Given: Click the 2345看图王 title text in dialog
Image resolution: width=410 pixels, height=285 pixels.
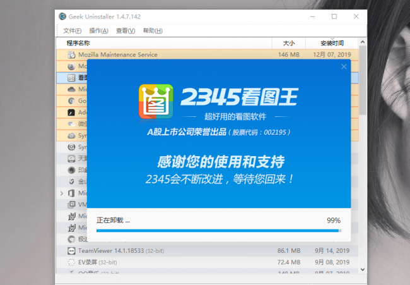Looking at the screenshot, I should tap(239, 97).
